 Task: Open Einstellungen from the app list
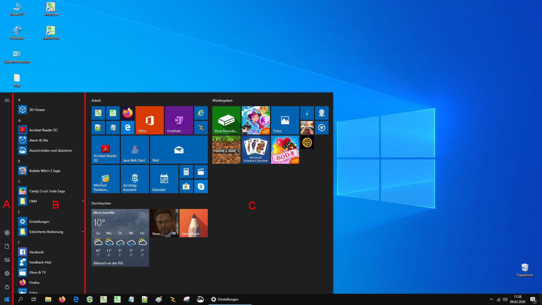(x=39, y=221)
